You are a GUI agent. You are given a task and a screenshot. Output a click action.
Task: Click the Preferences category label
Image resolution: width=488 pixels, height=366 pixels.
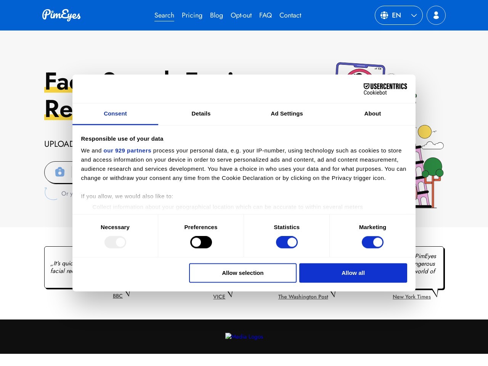(201, 227)
